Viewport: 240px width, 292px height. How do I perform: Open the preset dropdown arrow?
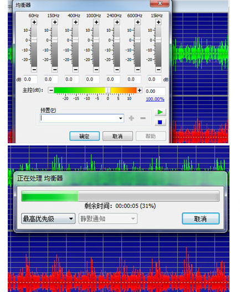(121, 118)
